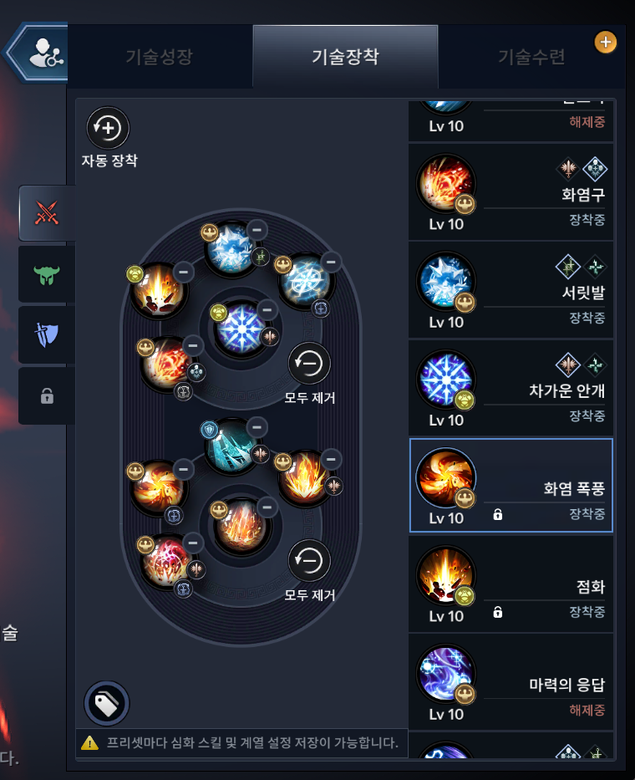Toggle the lock on 점화 skill
This screenshot has height=780, width=635.
coord(498,612)
